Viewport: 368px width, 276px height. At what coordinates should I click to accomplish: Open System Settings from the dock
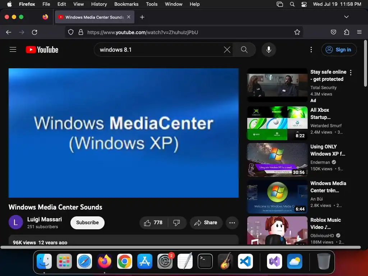pyautogui.click(x=165, y=261)
